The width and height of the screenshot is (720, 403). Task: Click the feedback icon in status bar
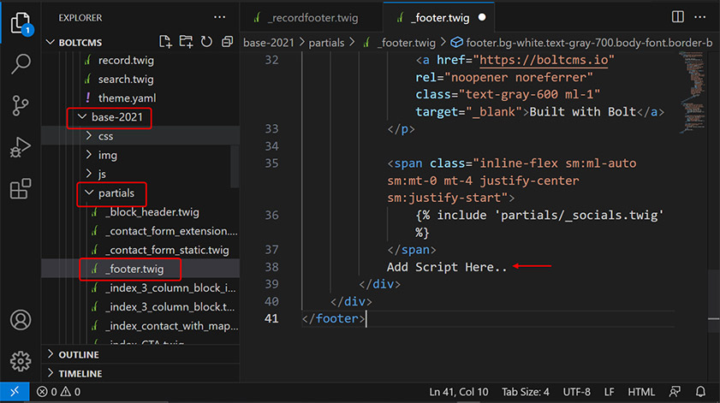pyautogui.click(x=675, y=392)
